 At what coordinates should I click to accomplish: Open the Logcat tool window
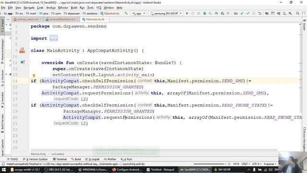tap(93, 159)
